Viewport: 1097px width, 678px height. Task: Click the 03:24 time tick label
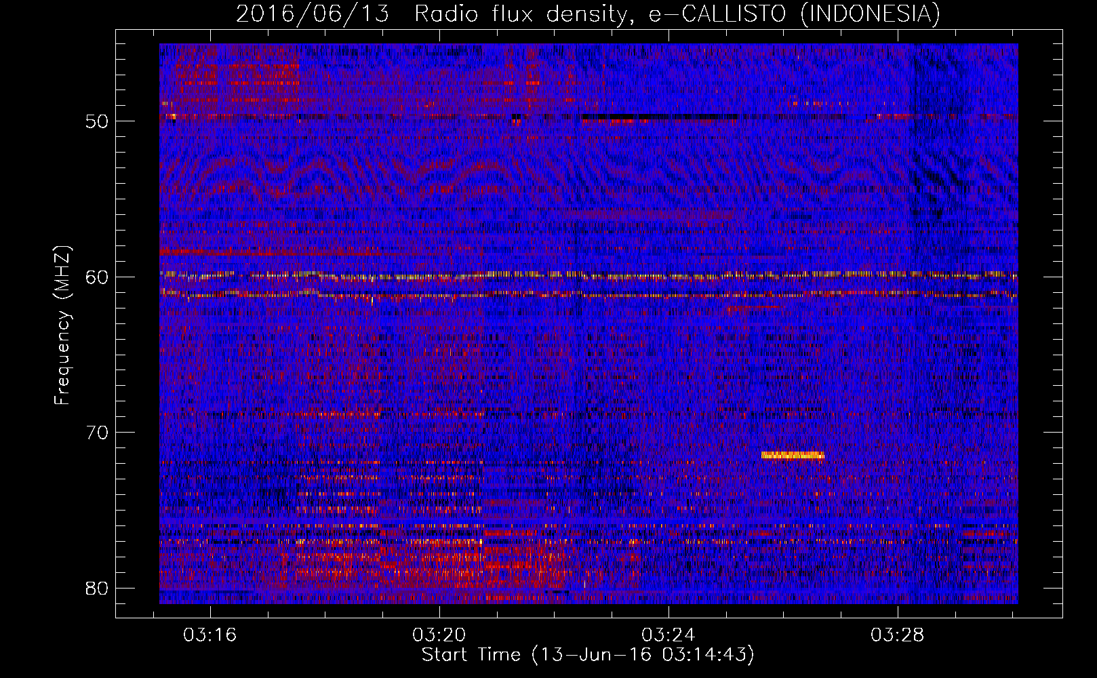click(x=669, y=635)
